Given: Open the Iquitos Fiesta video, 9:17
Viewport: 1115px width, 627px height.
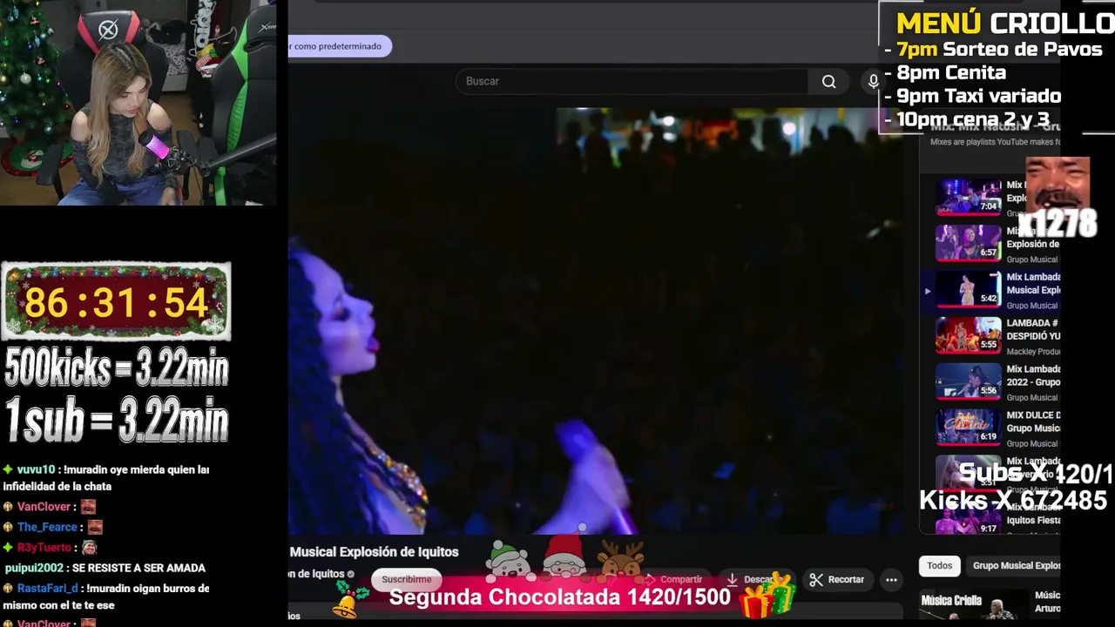Looking at the screenshot, I should (x=969, y=520).
